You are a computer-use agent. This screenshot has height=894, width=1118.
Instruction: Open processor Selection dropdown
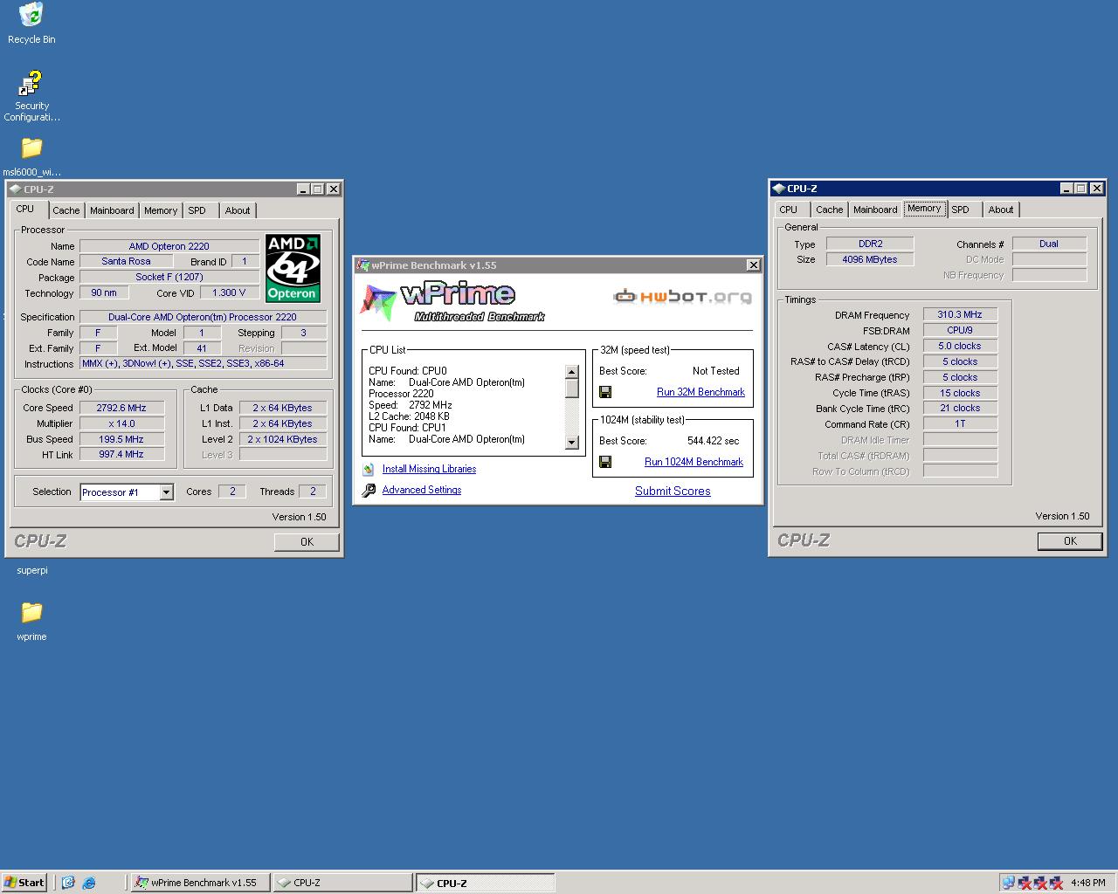coord(166,492)
